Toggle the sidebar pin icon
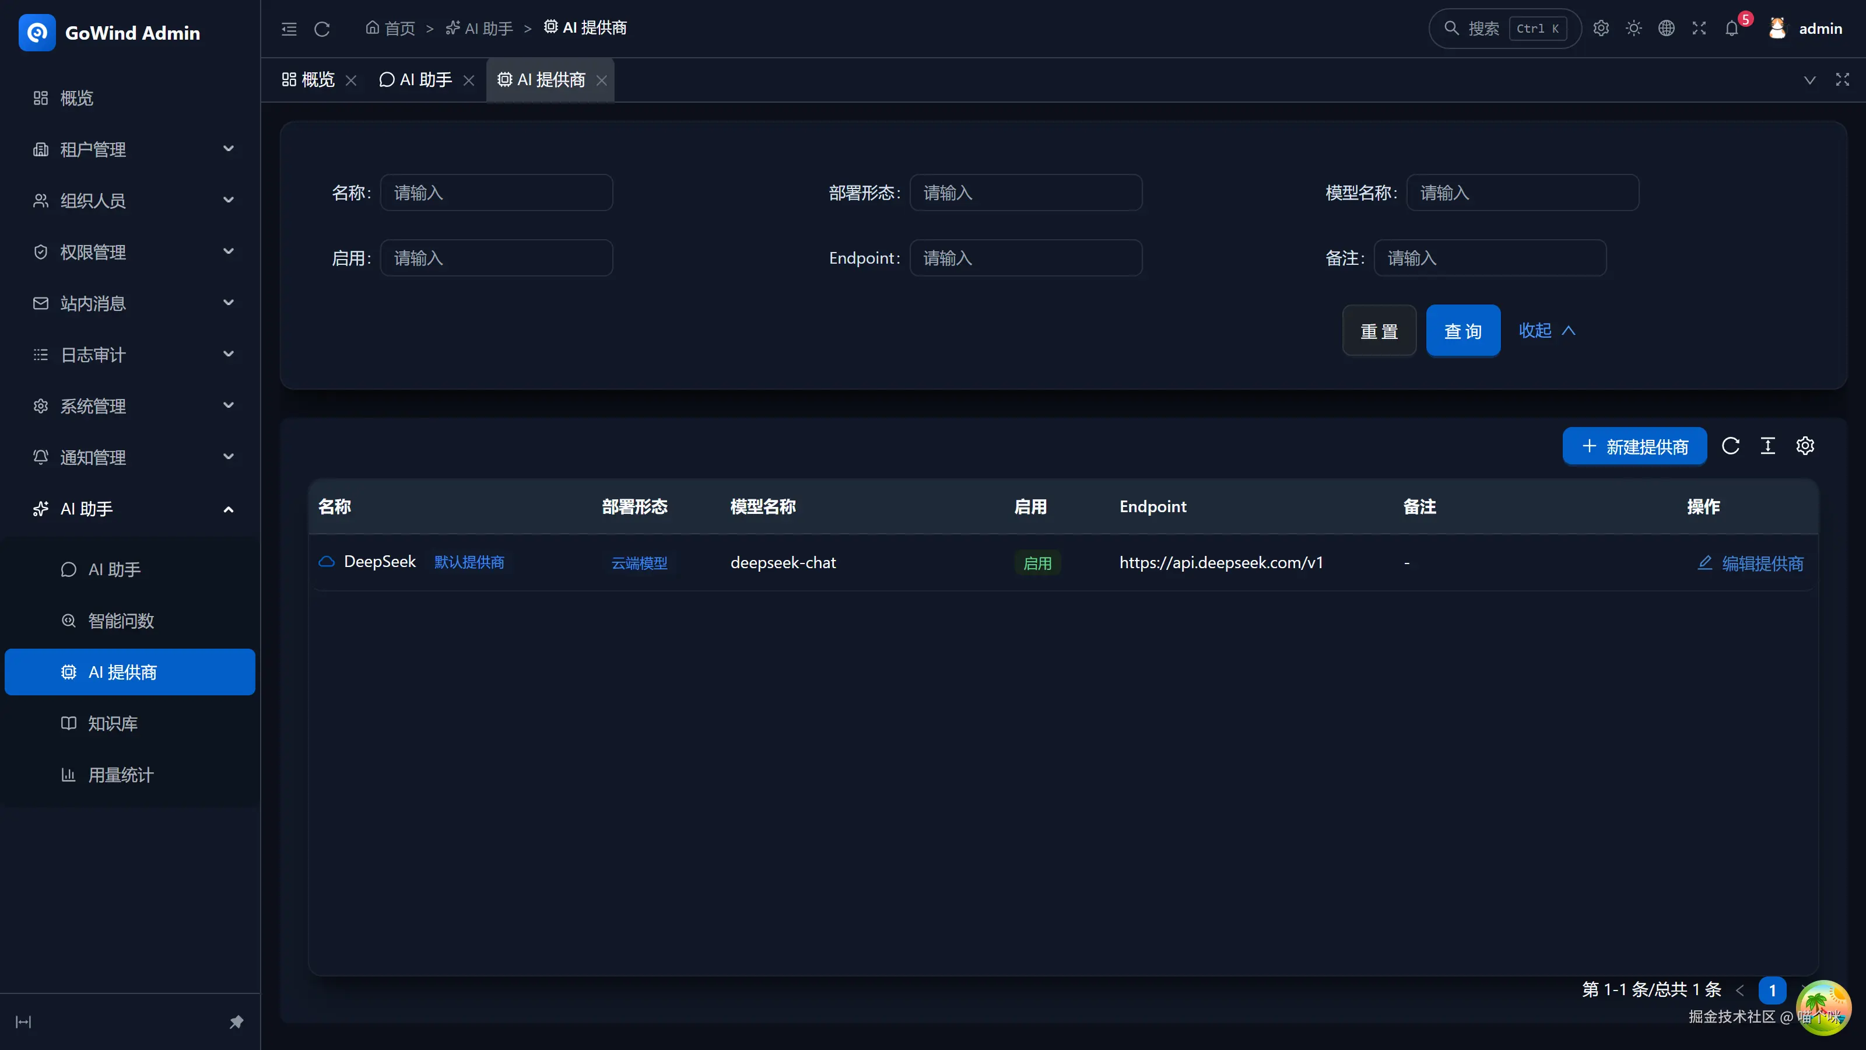The height and width of the screenshot is (1050, 1866). pyautogui.click(x=236, y=1022)
